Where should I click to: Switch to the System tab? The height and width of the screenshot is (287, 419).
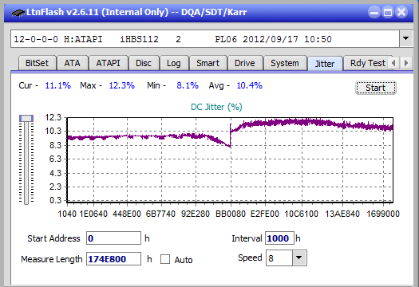285,63
